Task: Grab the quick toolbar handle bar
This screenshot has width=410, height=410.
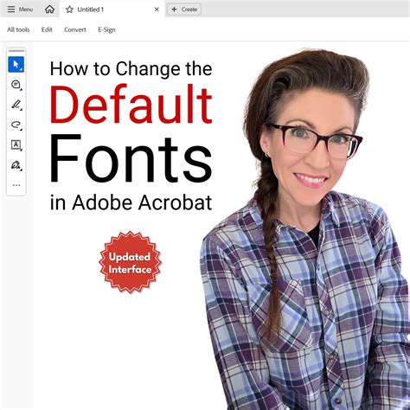Action: coord(16,51)
